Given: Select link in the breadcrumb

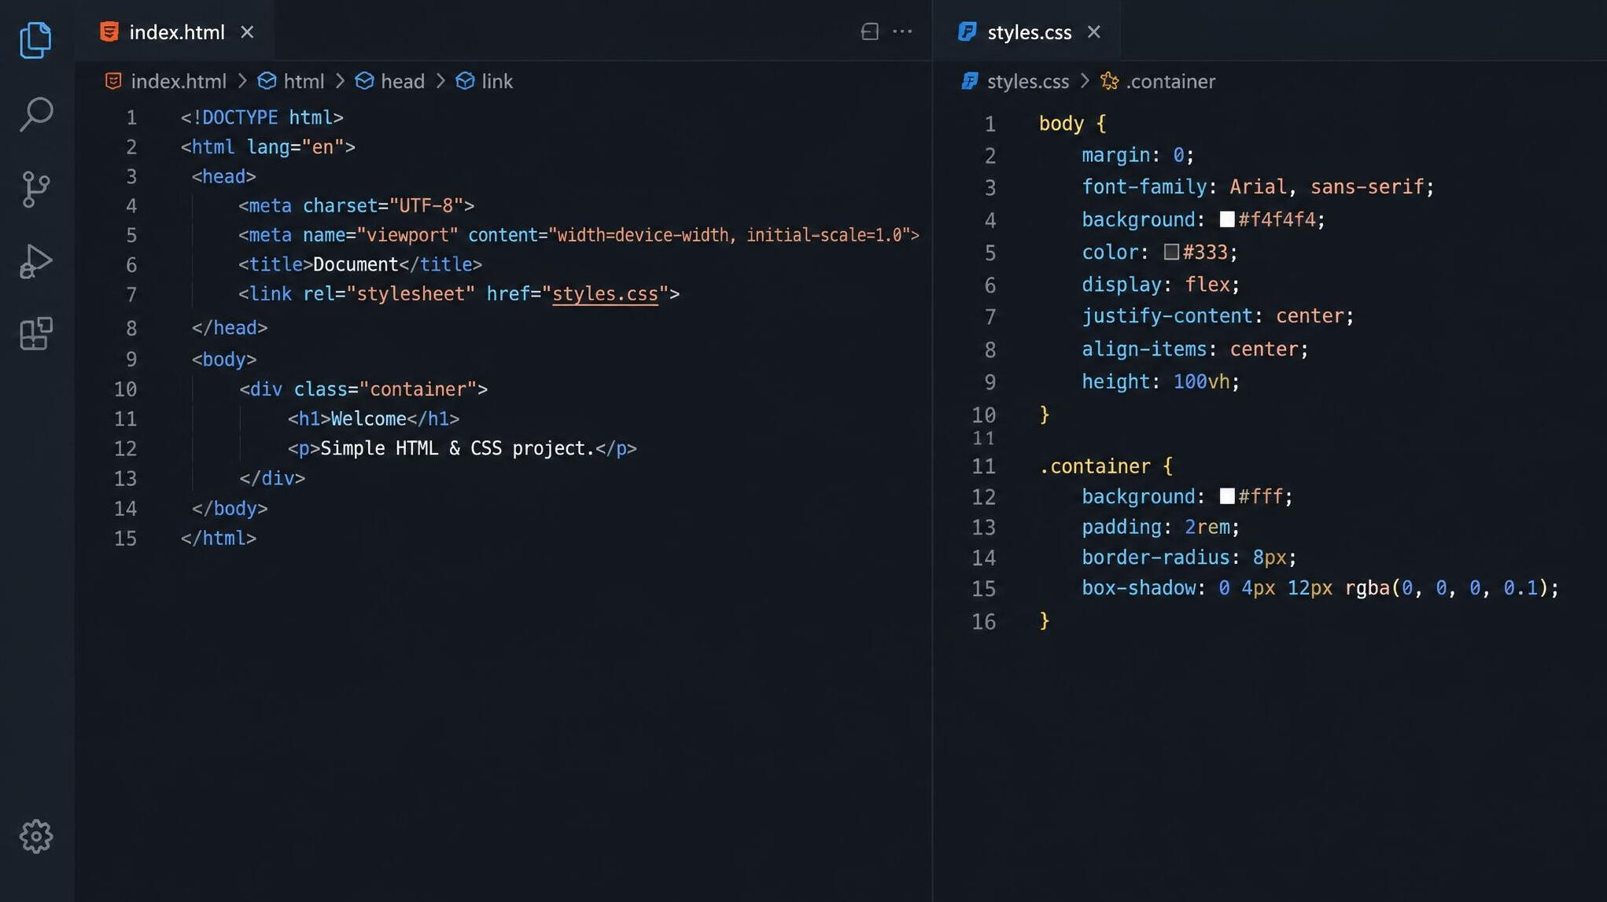Looking at the screenshot, I should pyautogui.click(x=496, y=81).
